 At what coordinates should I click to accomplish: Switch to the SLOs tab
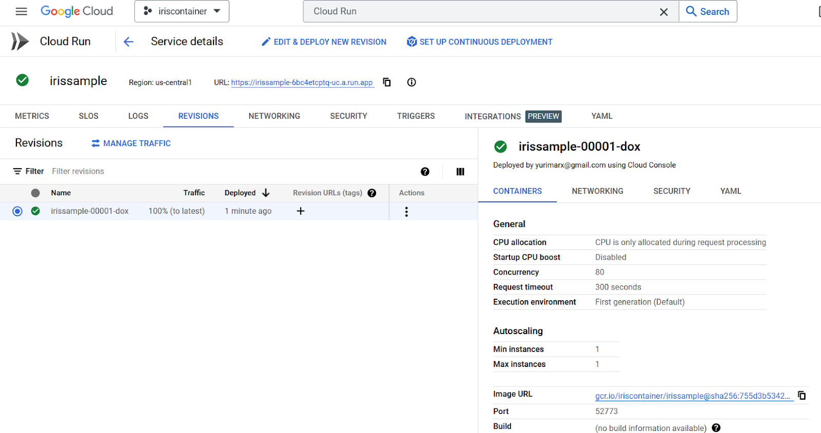pos(89,116)
